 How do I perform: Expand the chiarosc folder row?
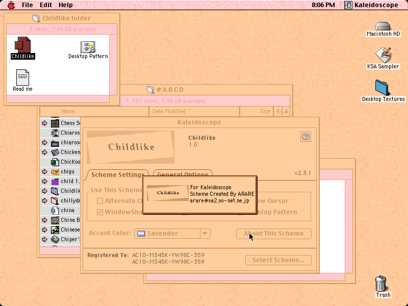[44, 143]
